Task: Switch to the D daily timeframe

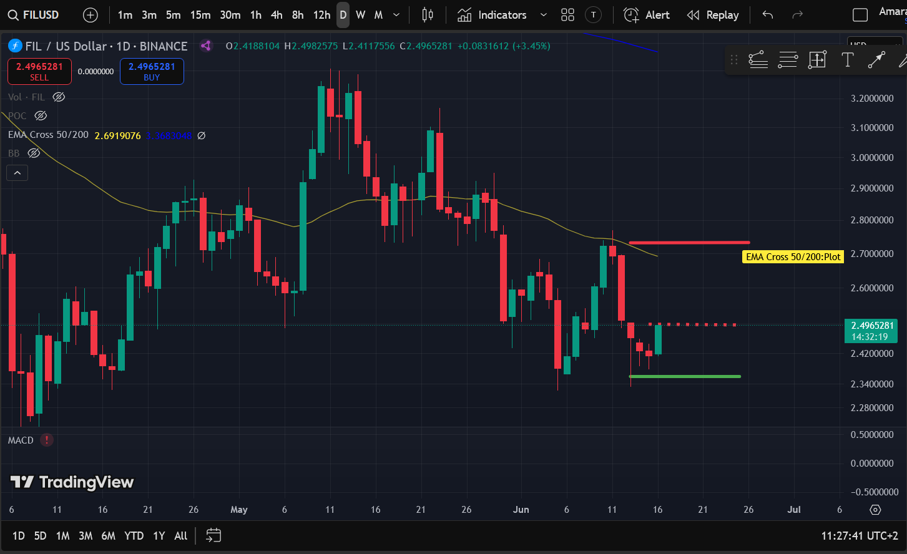Action: coord(342,14)
